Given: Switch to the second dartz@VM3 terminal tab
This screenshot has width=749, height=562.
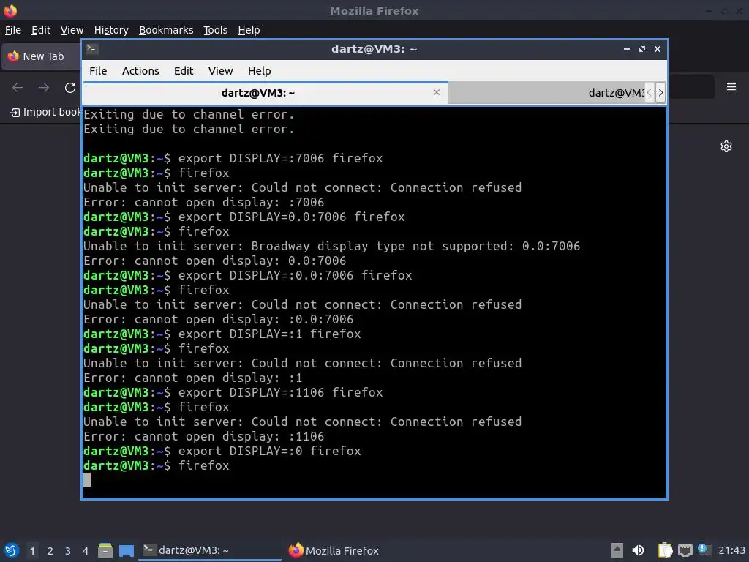Looking at the screenshot, I should pyautogui.click(x=547, y=93).
